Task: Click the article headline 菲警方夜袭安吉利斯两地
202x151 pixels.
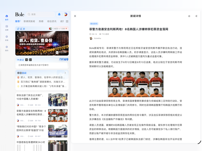Action: click(x=129, y=29)
